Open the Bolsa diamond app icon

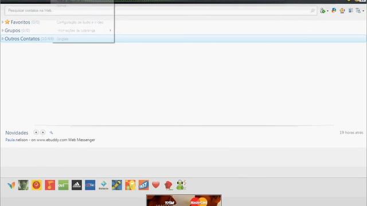click(x=103, y=185)
